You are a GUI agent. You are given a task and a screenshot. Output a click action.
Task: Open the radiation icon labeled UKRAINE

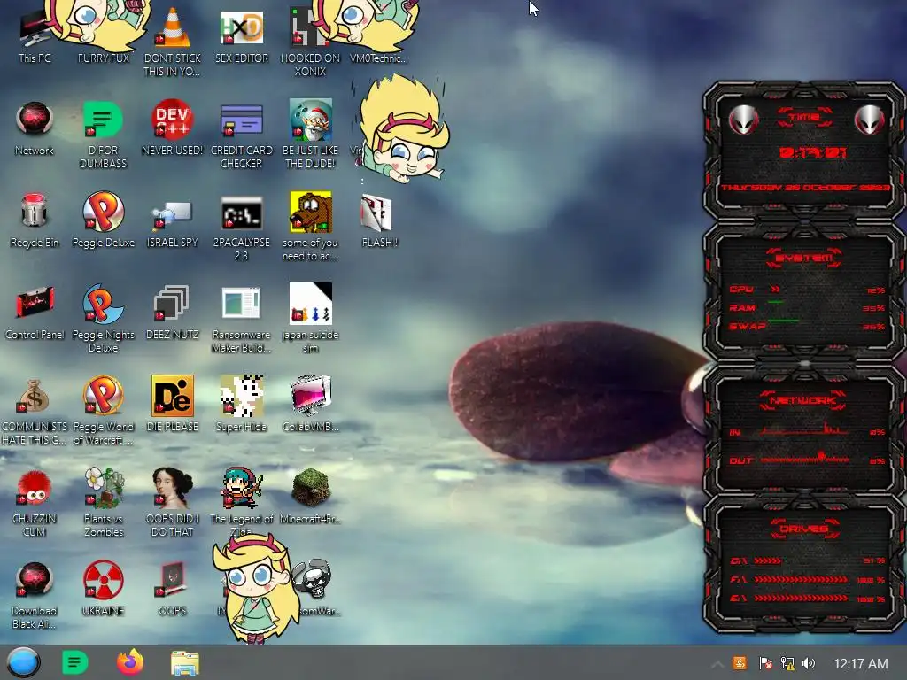pyautogui.click(x=103, y=586)
